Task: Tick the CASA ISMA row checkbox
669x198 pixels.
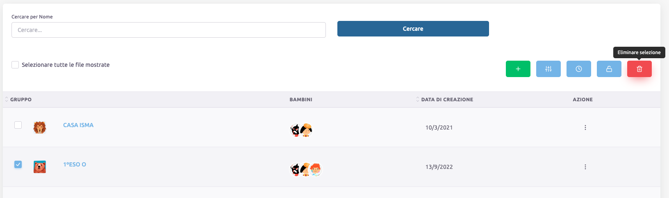Action: coord(18,125)
